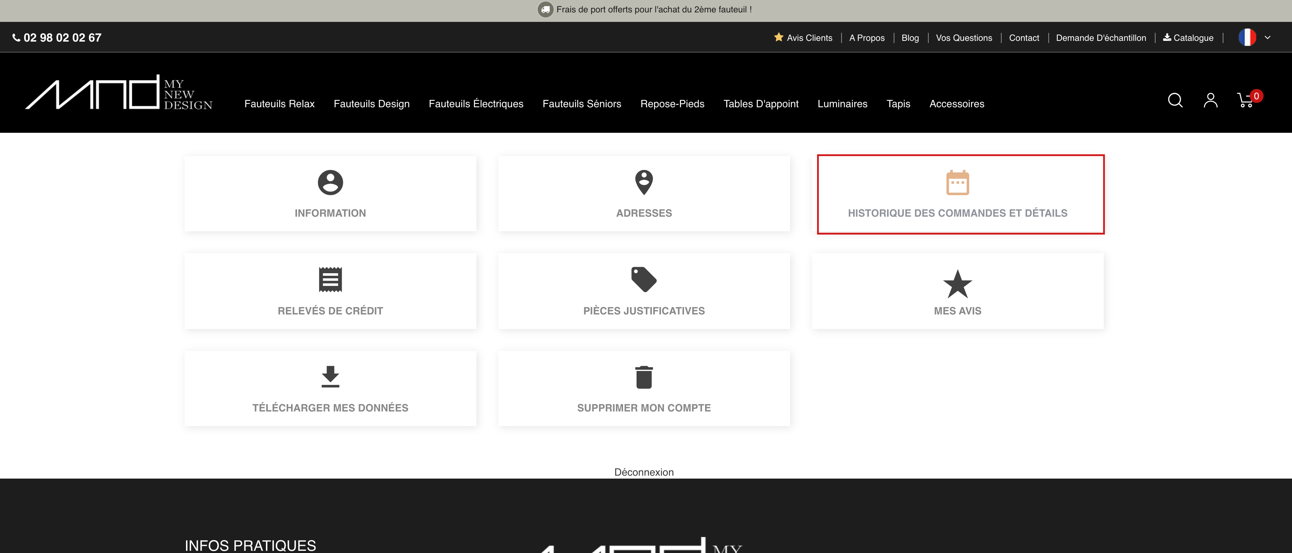The height and width of the screenshot is (553, 1292).
Task: Open the user account icon
Action: point(1210,100)
